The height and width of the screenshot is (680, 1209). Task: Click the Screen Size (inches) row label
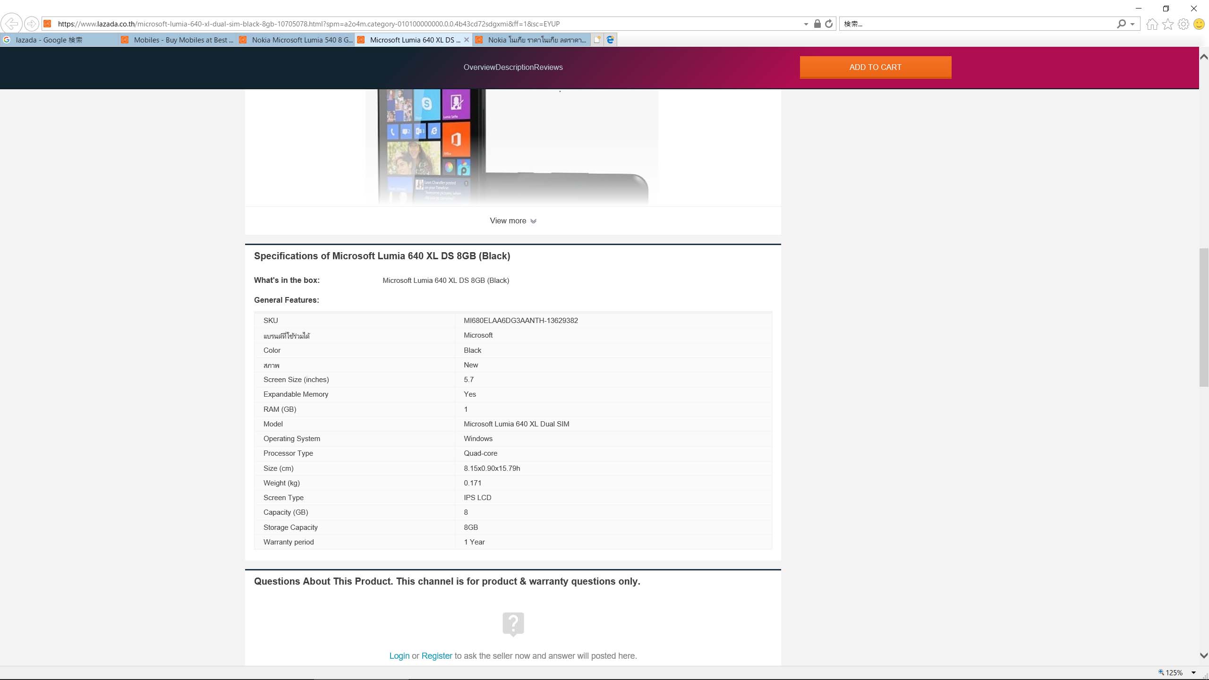tap(296, 379)
